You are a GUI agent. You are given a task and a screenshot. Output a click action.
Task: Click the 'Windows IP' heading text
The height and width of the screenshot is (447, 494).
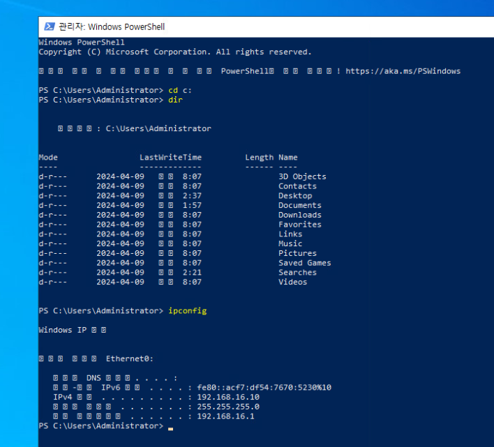pyautogui.click(x=63, y=331)
